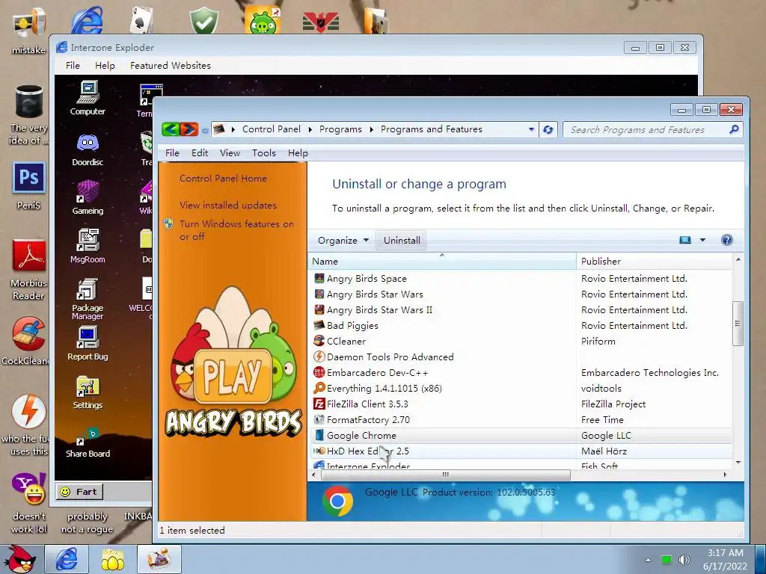
Task: Click the Fart button in Interzone Exploder
Action: pos(80,492)
